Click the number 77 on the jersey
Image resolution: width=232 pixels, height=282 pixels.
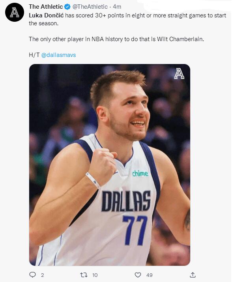pyautogui.click(x=135, y=230)
